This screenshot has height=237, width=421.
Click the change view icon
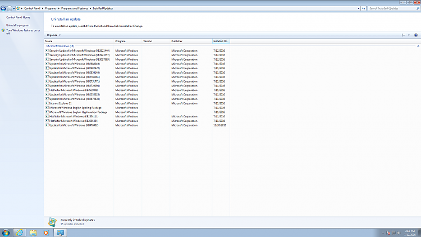pyautogui.click(x=404, y=35)
